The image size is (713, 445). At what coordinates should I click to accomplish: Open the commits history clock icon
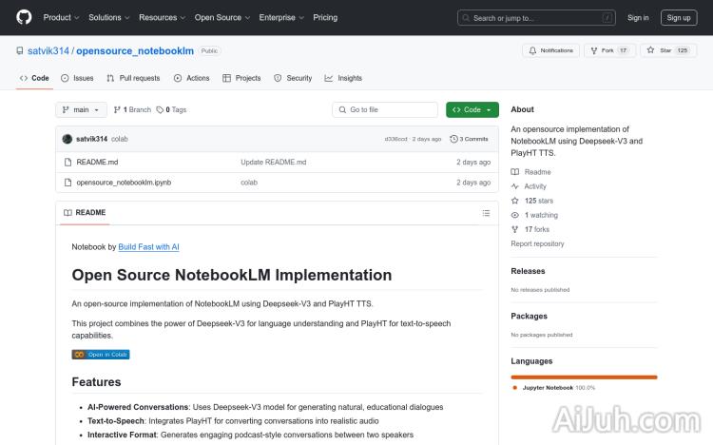tap(453, 139)
